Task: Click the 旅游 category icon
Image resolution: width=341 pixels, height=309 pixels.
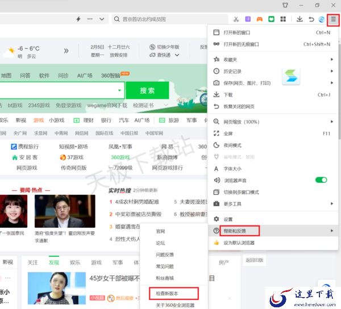Action: point(162,120)
